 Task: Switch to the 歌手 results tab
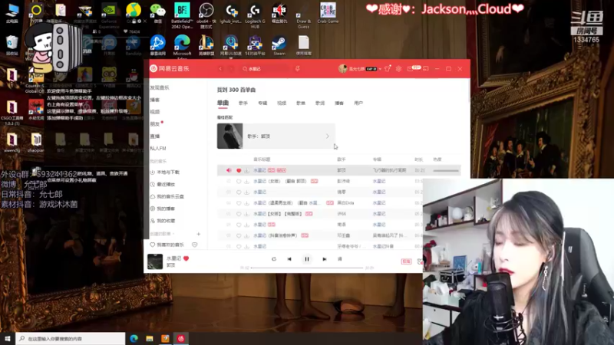pos(243,103)
